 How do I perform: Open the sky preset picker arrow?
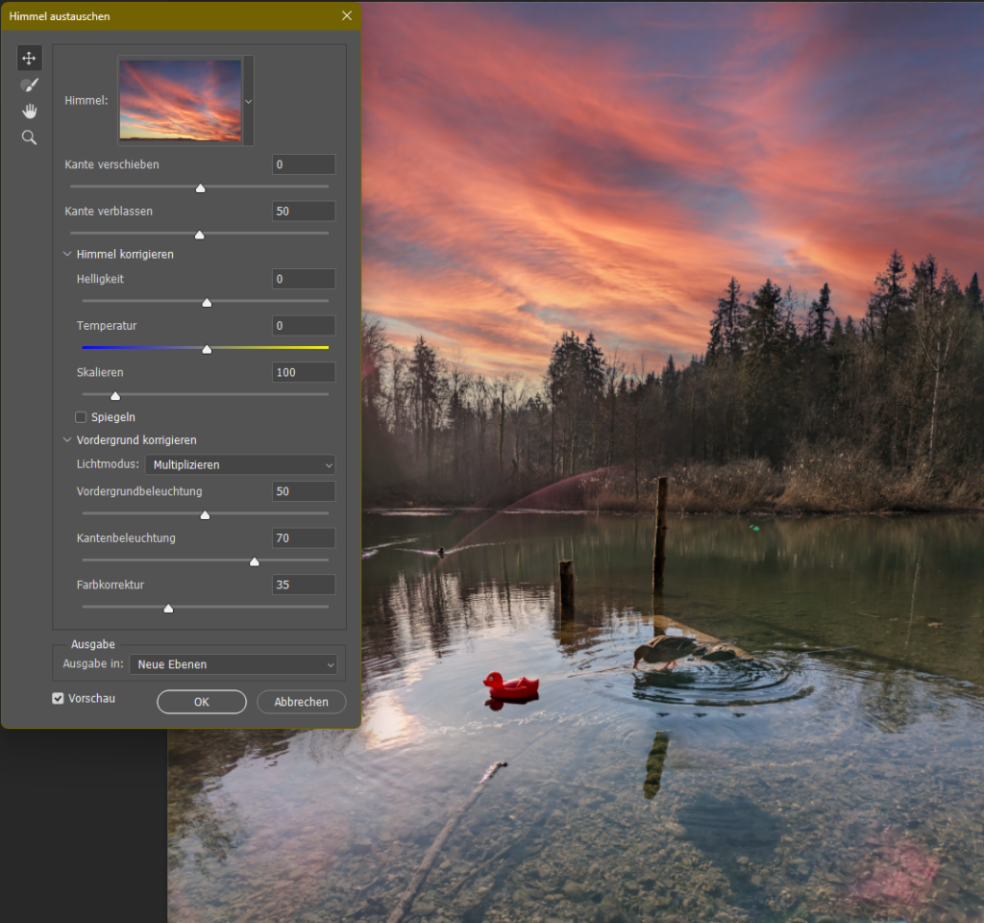[249, 101]
